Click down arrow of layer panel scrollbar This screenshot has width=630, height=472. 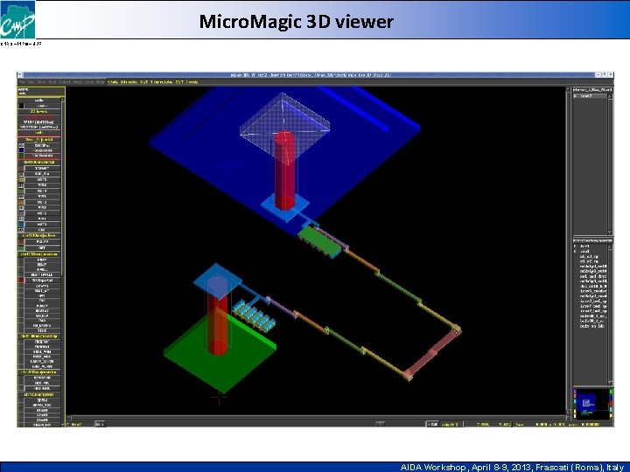[x=63, y=424]
